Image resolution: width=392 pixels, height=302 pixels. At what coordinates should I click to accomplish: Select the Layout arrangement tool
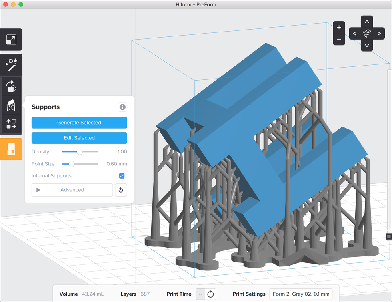[x=11, y=124]
